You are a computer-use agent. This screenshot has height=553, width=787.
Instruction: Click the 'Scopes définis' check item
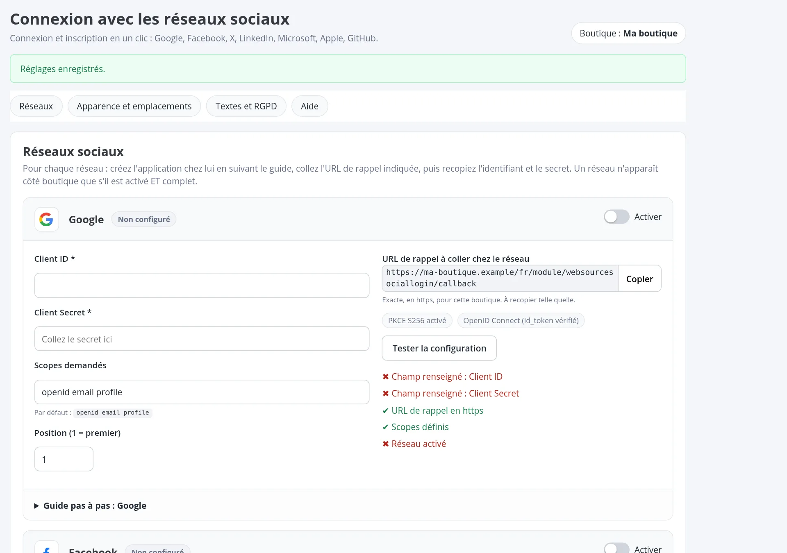[415, 427]
